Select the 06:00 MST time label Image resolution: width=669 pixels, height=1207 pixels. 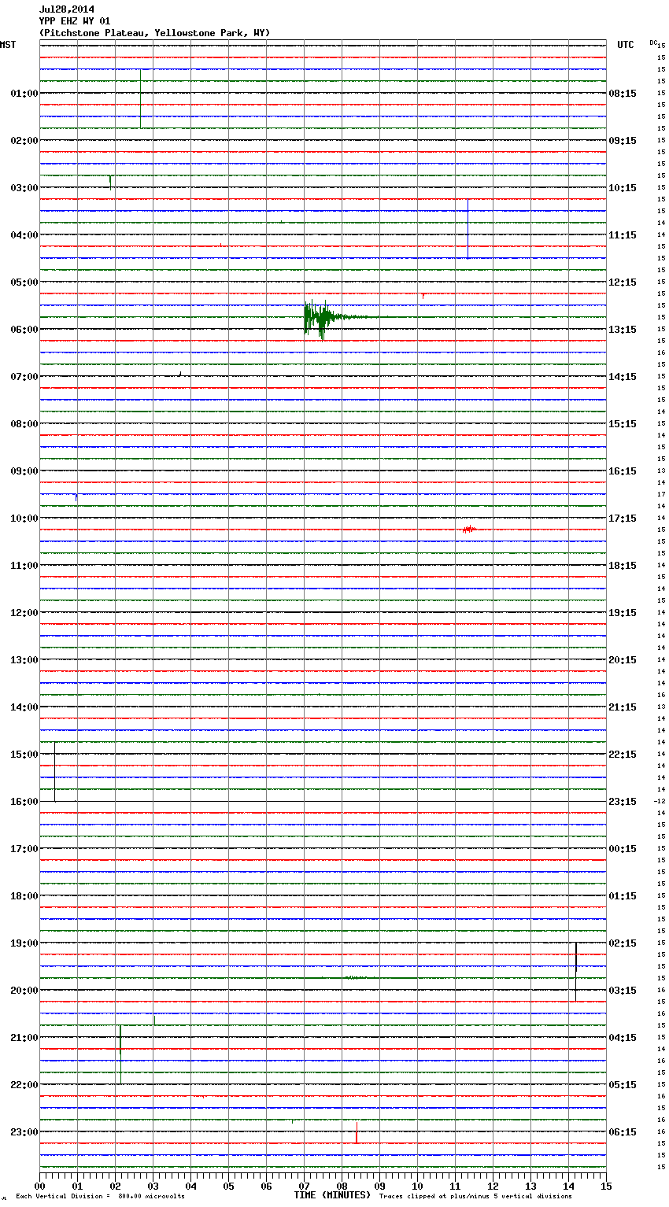click(24, 330)
